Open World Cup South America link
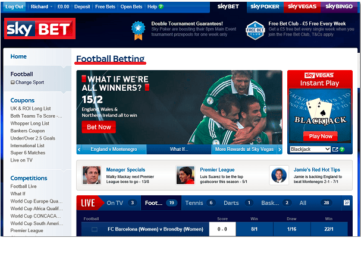The height and width of the screenshot is (263, 361). click(37, 223)
